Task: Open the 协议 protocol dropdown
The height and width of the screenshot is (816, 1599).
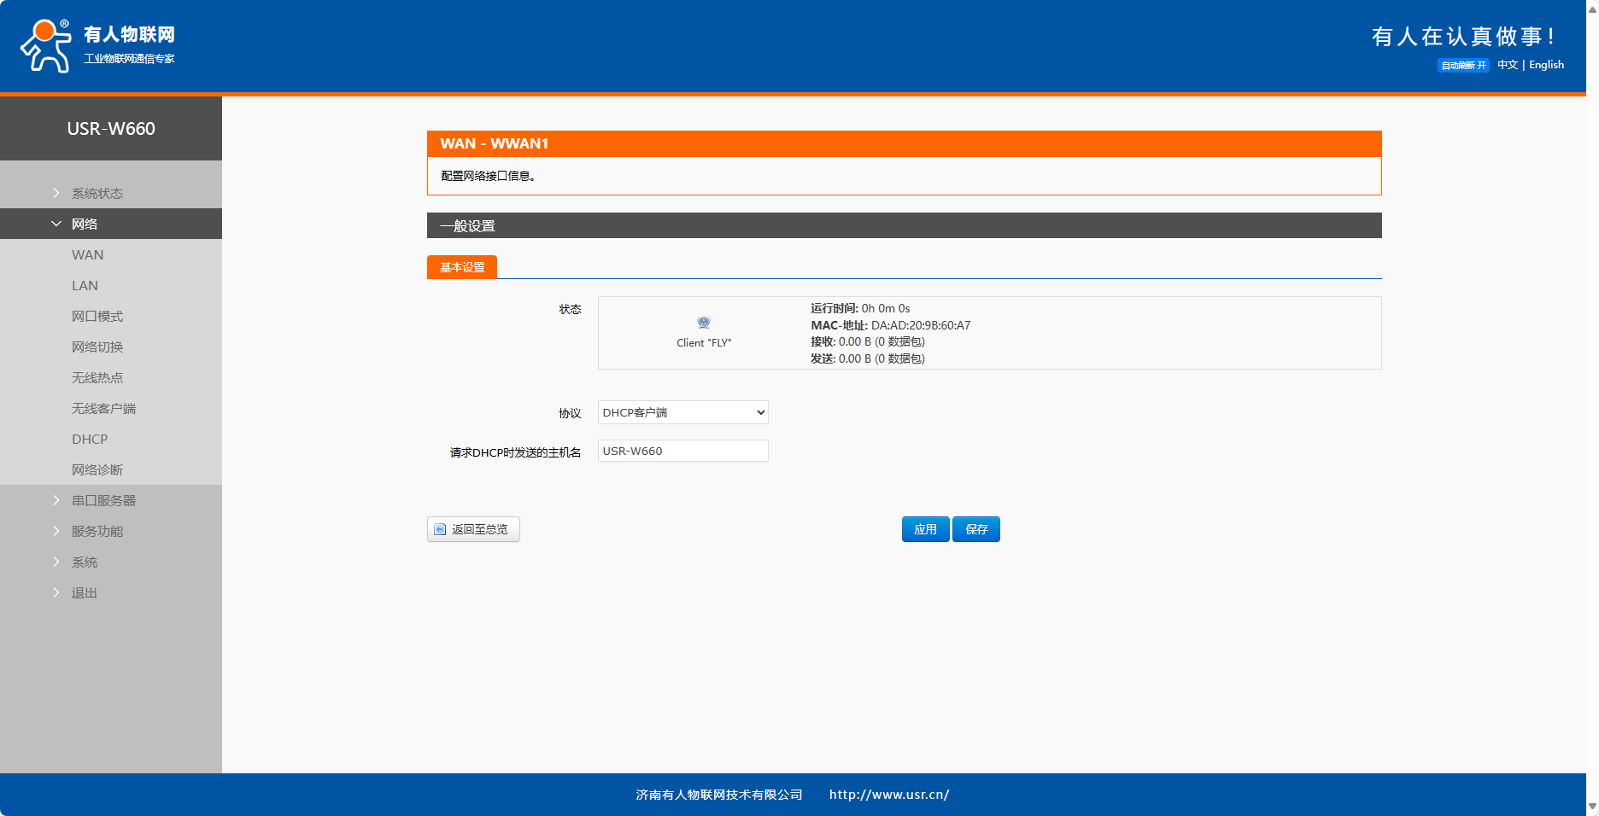Action: [682, 412]
